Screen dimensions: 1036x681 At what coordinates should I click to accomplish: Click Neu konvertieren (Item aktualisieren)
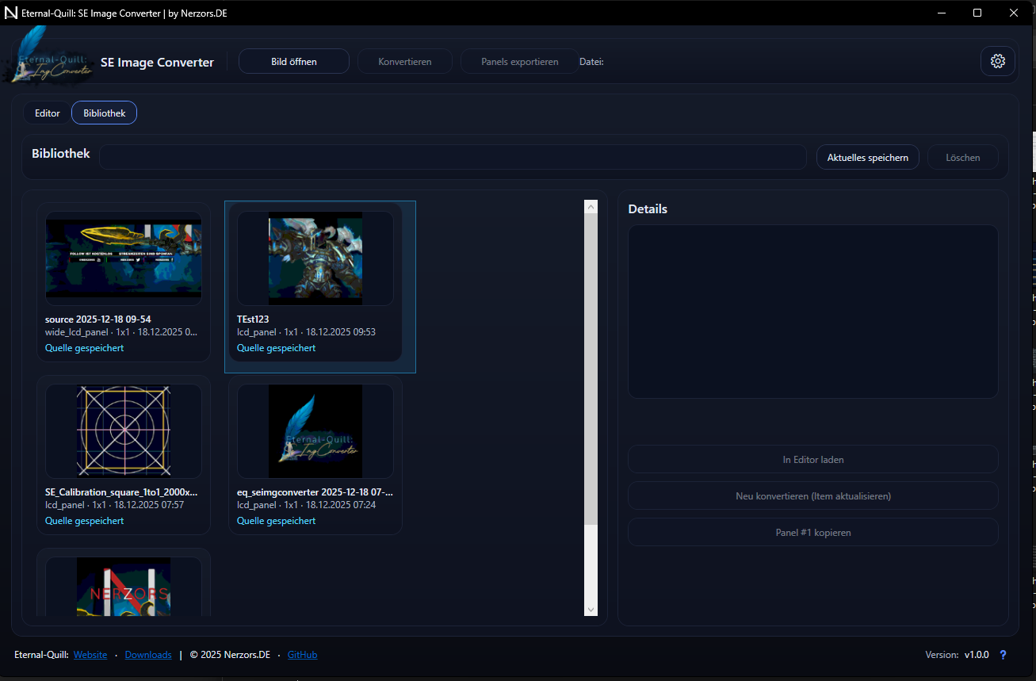point(813,495)
